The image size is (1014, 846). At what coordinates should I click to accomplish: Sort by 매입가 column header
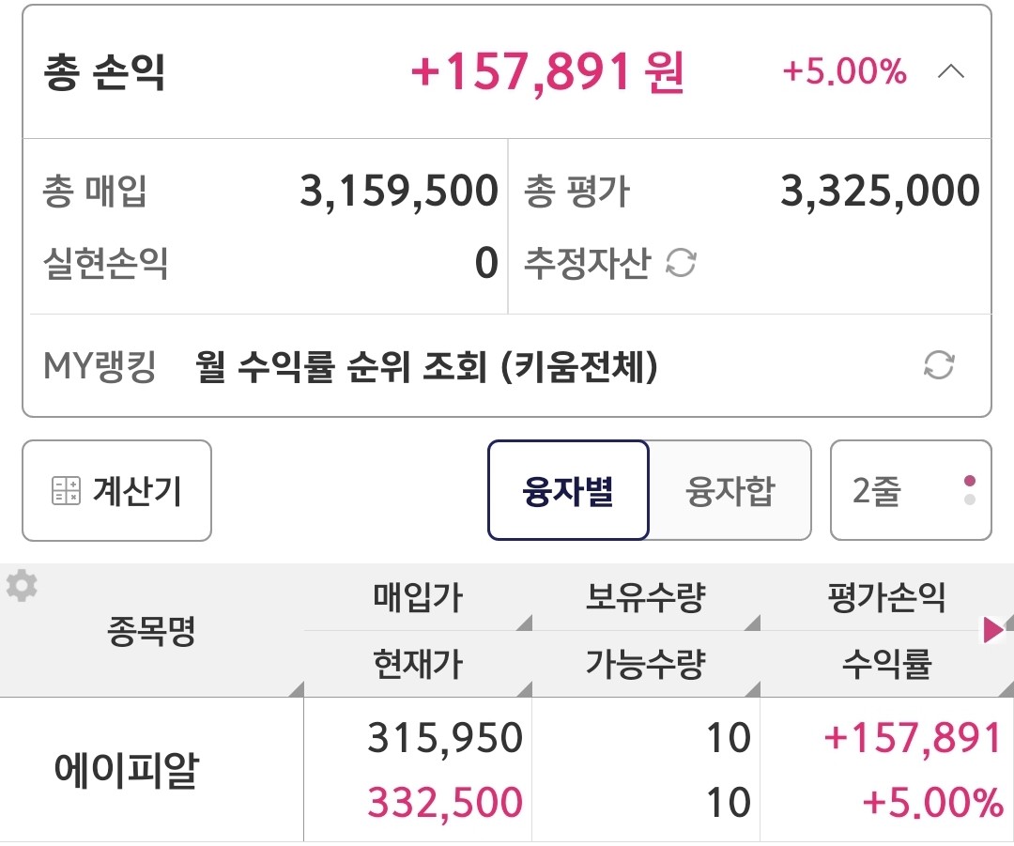pos(418,598)
